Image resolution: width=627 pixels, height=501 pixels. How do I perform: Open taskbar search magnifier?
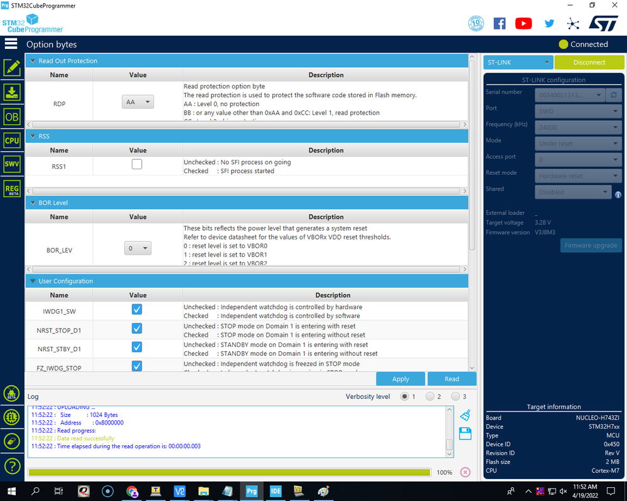tap(36, 491)
